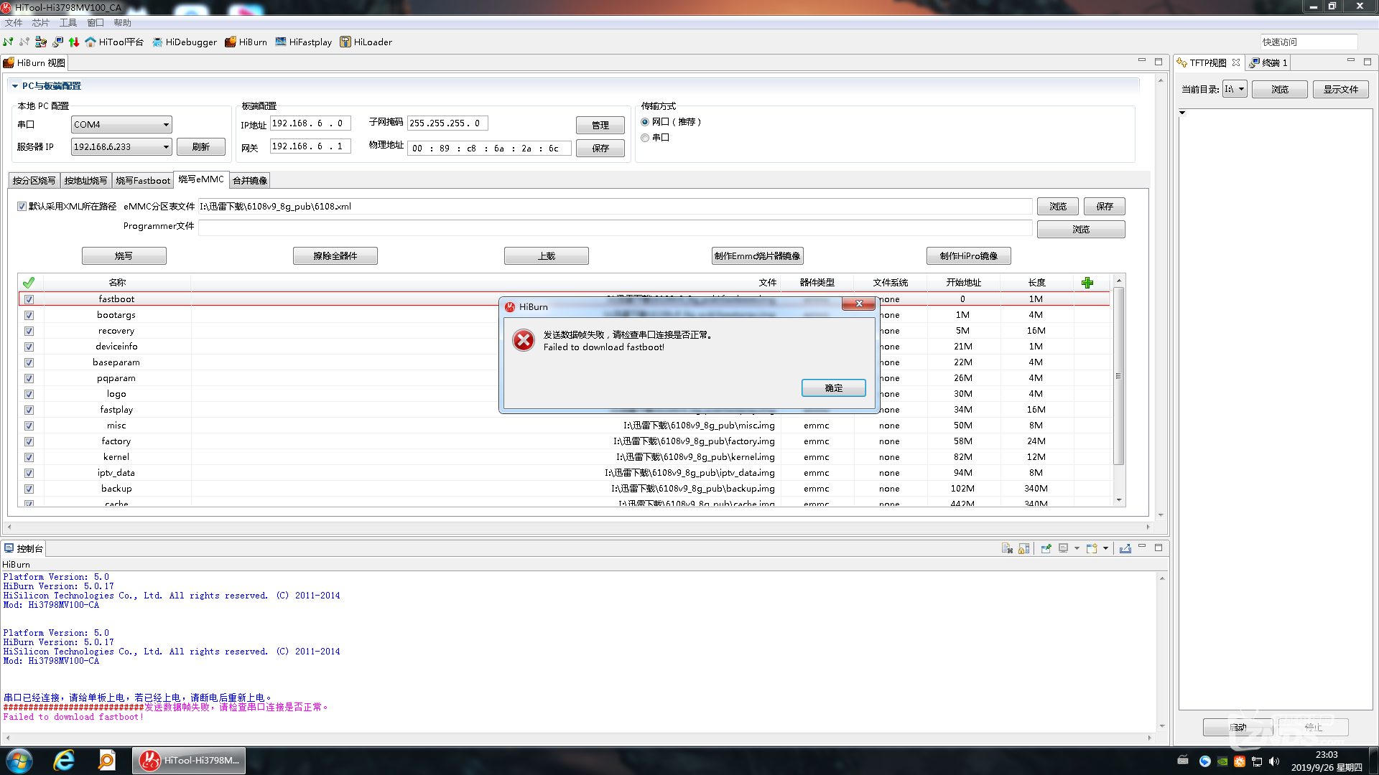Uncheck the backup partition checkbox
This screenshot has width=1379, height=775.
click(x=29, y=489)
